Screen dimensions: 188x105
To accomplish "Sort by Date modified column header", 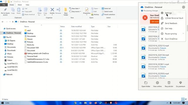I will (76, 27).
